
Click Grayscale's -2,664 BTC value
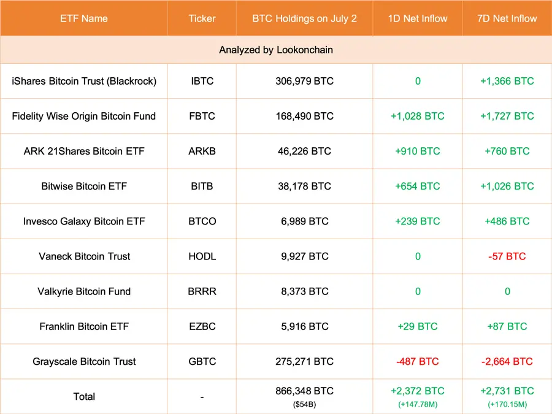pyautogui.click(x=507, y=361)
